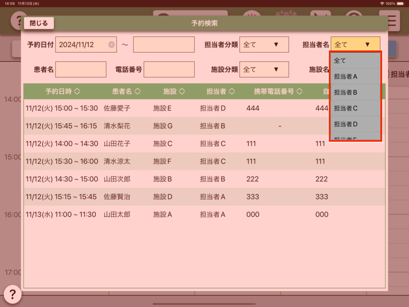Choose 全て in the open list
409x307 pixels.
pos(355,61)
